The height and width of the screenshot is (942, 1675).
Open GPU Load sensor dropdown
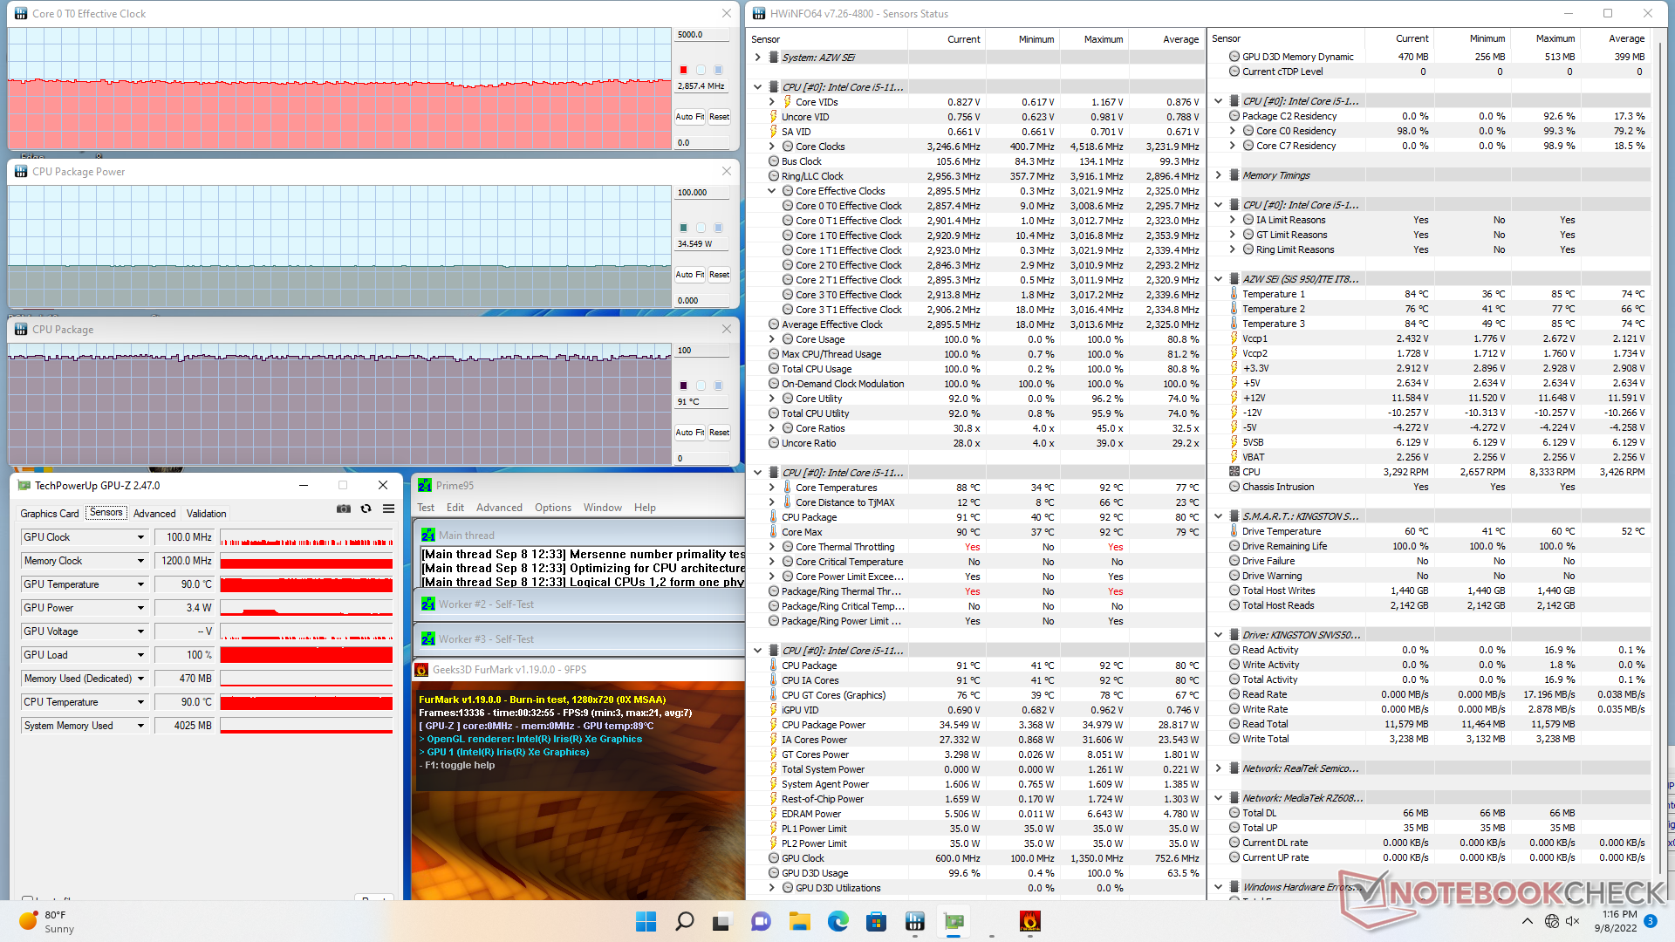click(x=140, y=655)
